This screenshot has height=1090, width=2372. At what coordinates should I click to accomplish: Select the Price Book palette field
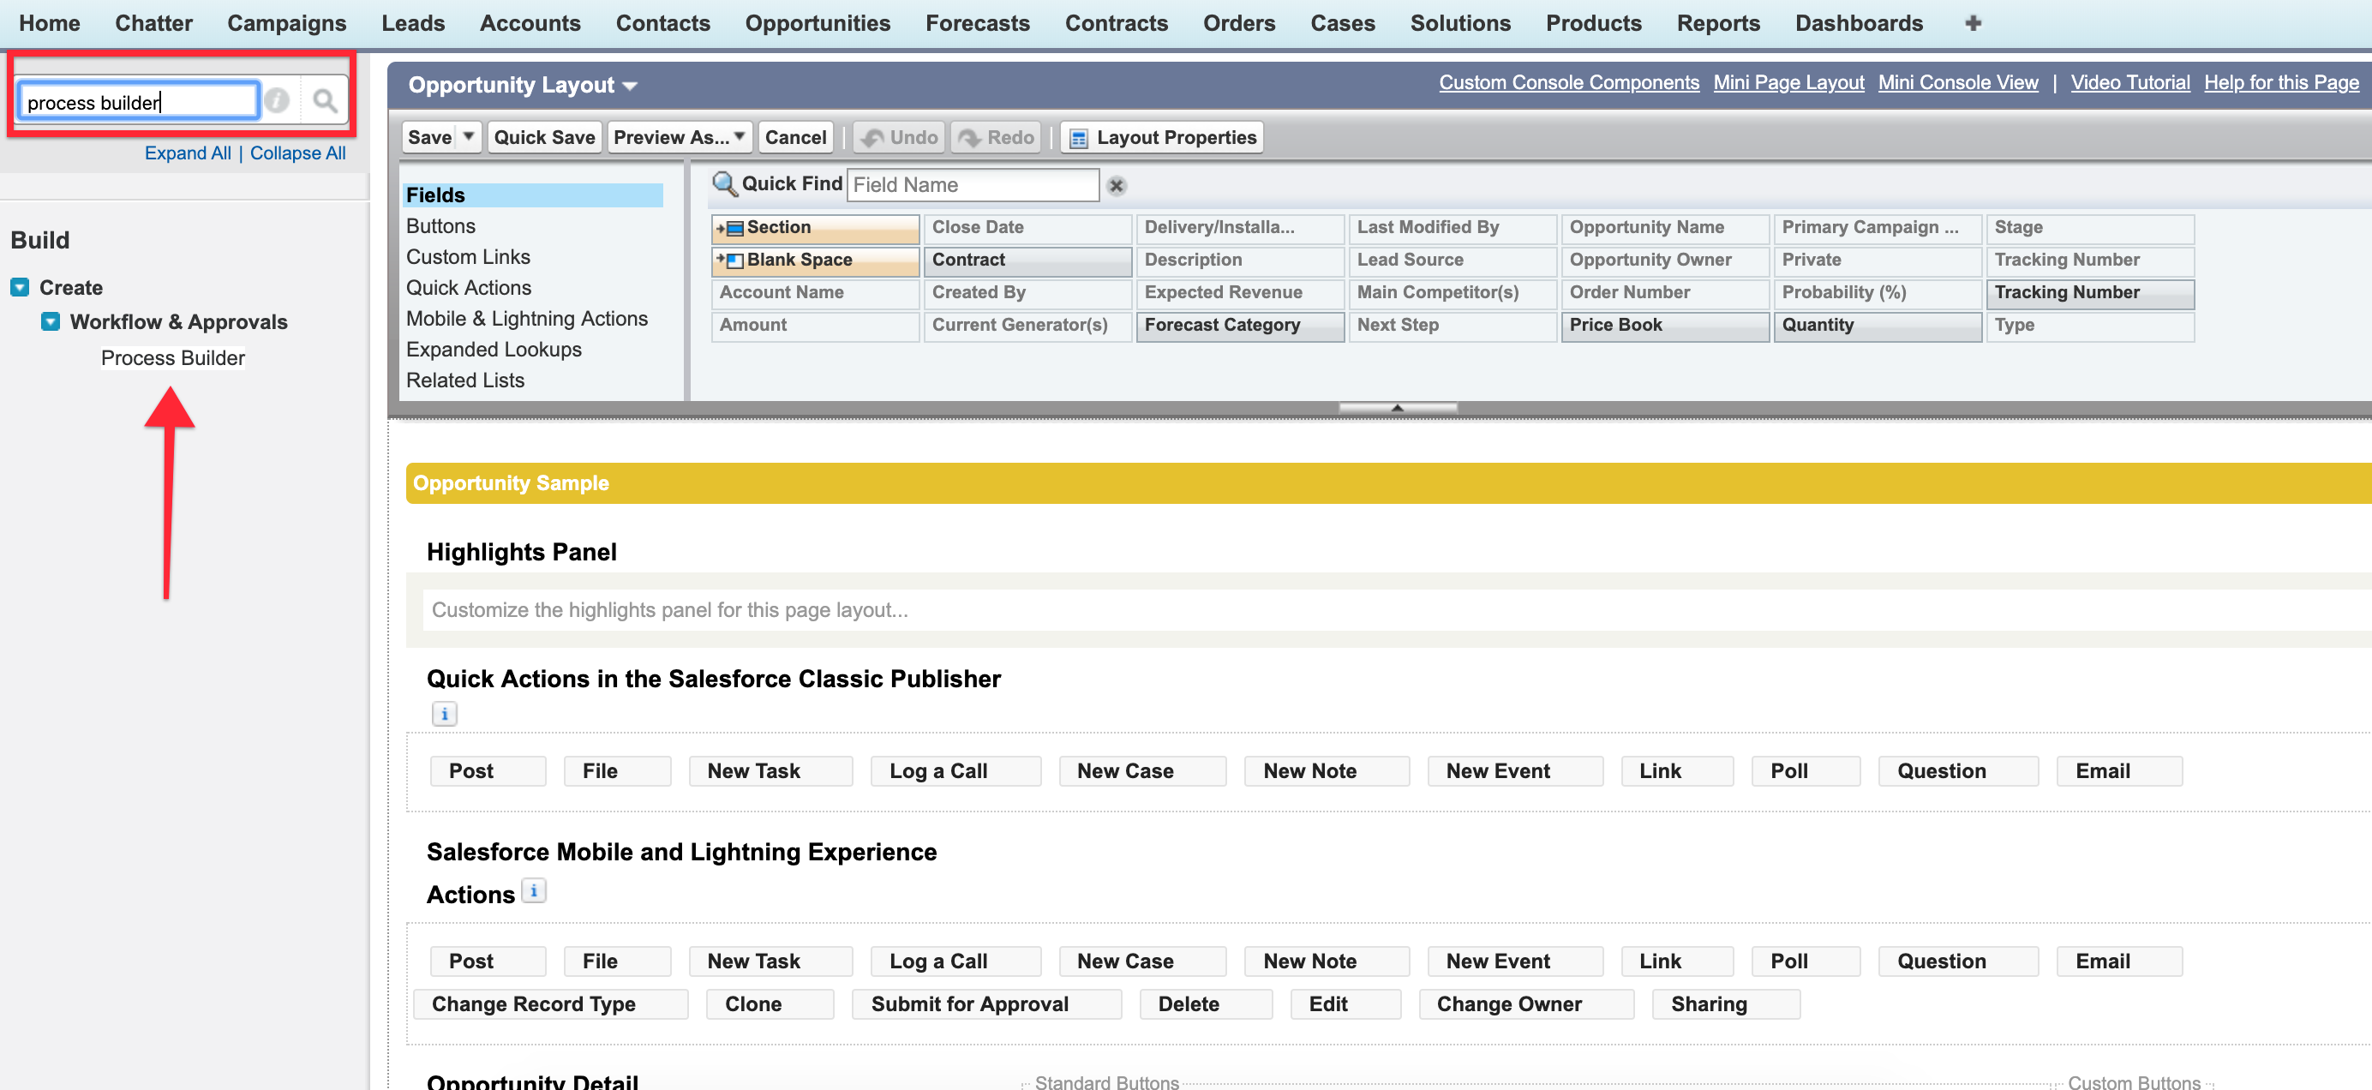[1664, 325]
